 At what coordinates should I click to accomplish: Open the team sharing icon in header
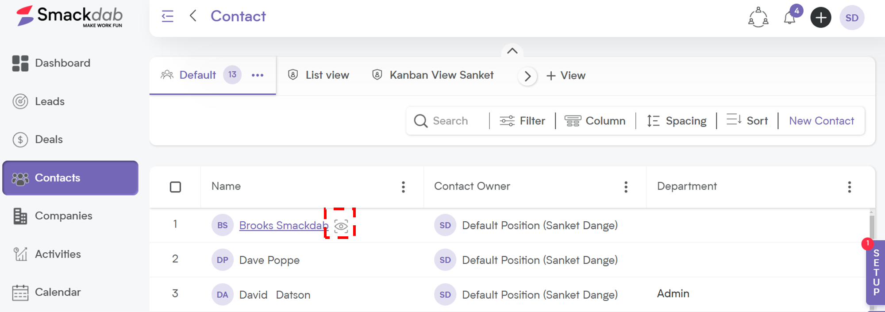point(758,17)
